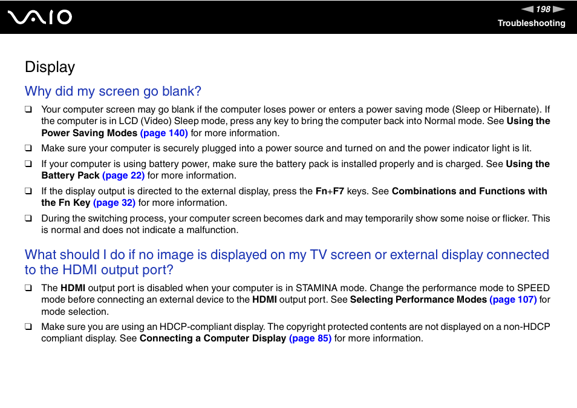Image resolution: width=577 pixels, height=408 pixels.
Task: Click bold text "Selecting Performance Modes"
Action: pyautogui.click(x=419, y=300)
